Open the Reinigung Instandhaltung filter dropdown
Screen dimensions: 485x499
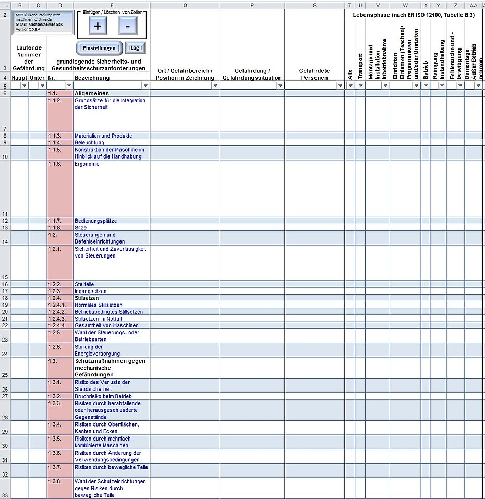coord(442,86)
